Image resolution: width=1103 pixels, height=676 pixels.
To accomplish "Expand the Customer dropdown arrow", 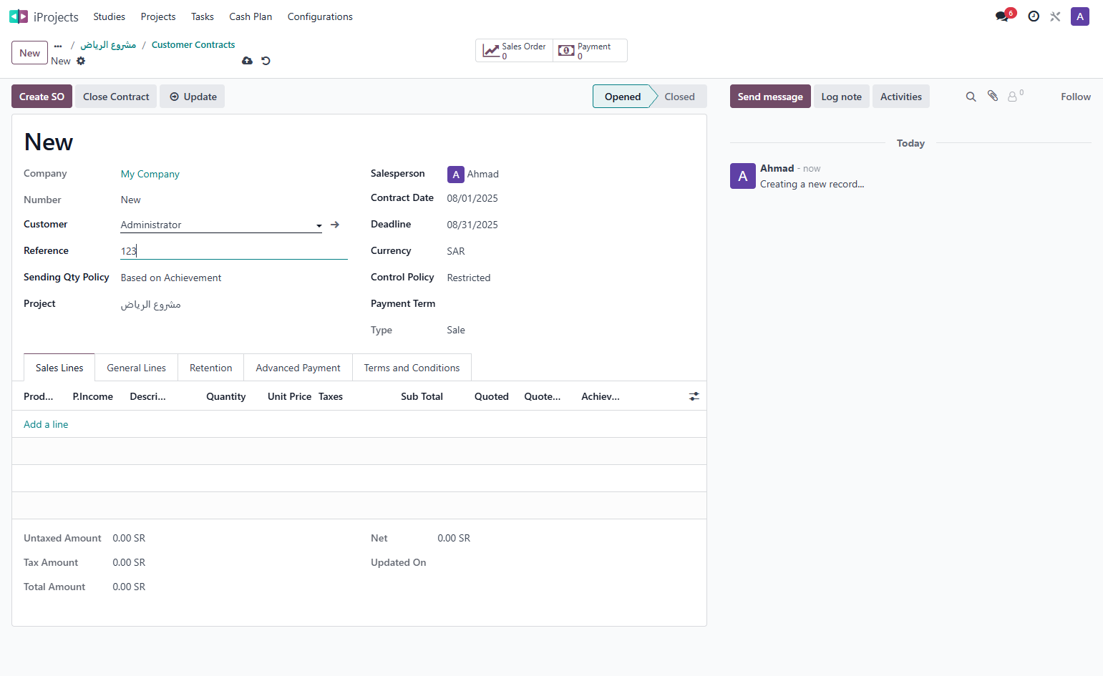I will [x=319, y=225].
